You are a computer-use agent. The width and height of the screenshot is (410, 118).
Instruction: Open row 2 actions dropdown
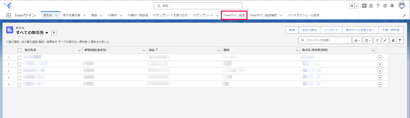click(380, 64)
